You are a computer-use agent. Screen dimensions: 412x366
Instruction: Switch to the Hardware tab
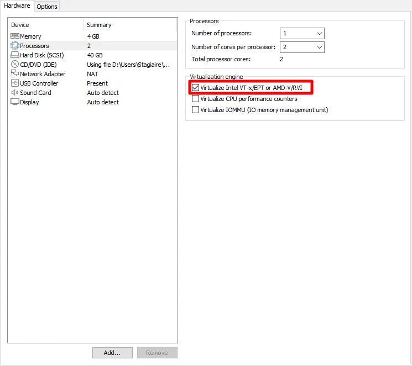[x=17, y=6]
